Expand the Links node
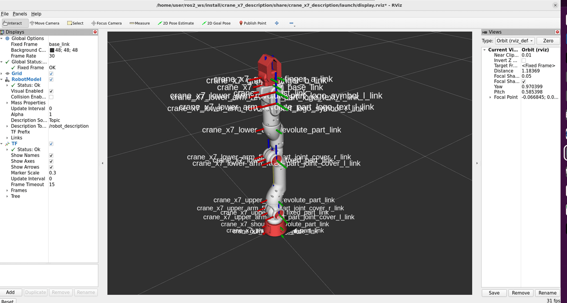This screenshot has height=303, width=567. tap(7, 138)
